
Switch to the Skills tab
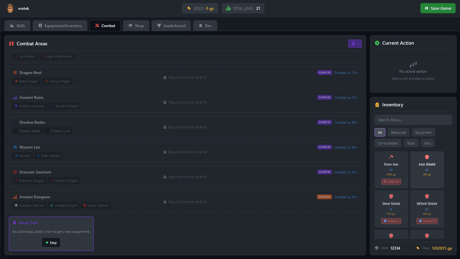coord(17,26)
